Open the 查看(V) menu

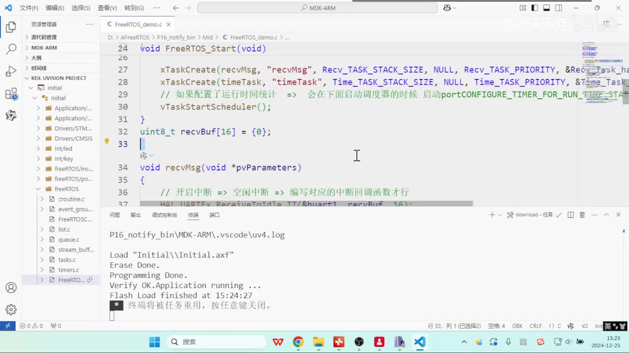coord(107,8)
